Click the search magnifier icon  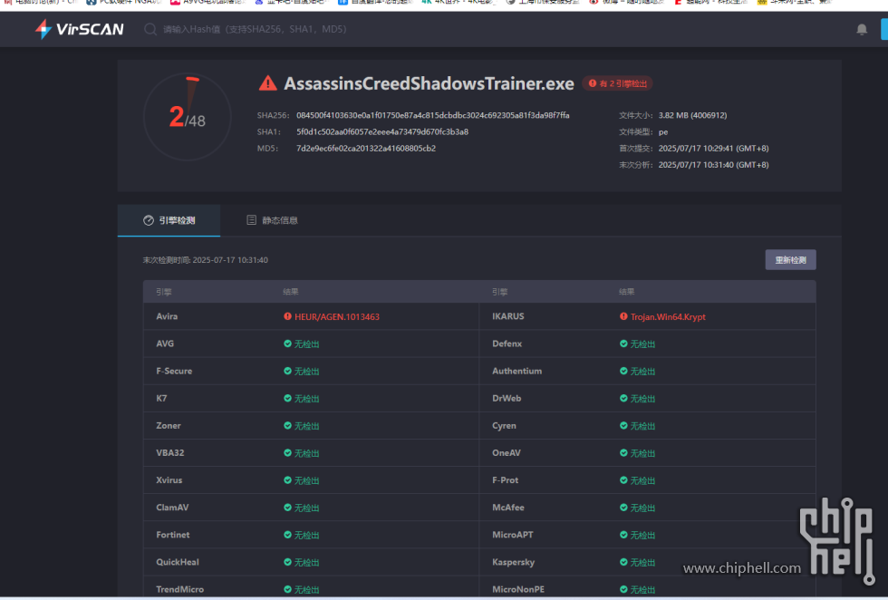coord(150,29)
